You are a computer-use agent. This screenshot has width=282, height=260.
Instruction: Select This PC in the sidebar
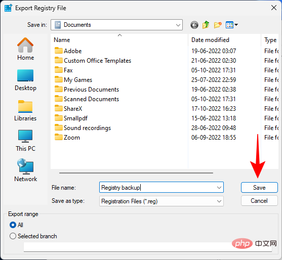pyautogui.click(x=25, y=141)
